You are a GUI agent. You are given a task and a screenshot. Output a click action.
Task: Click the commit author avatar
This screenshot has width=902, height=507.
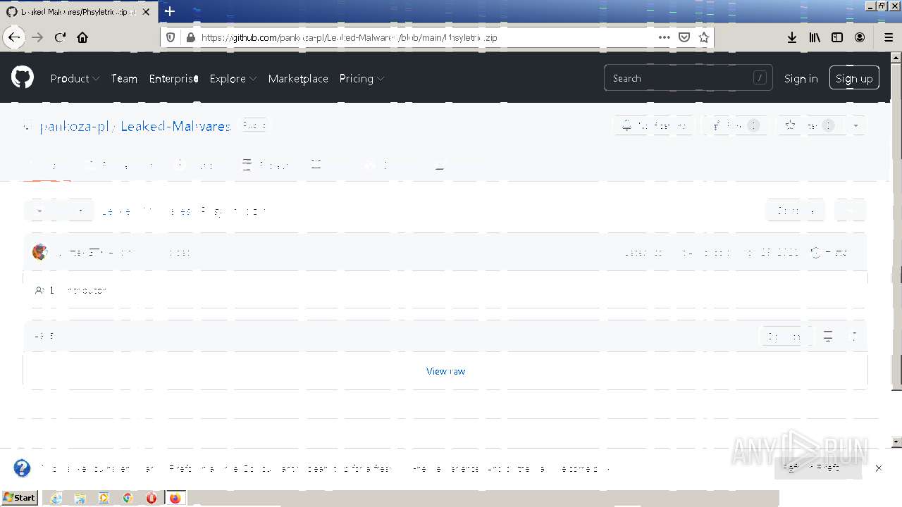pyautogui.click(x=40, y=252)
